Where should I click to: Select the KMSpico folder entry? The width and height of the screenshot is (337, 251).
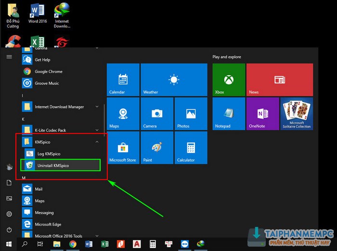tap(60, 142)
